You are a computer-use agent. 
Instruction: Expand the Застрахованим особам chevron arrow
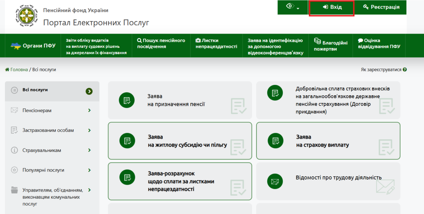click(x=89, y=130)
